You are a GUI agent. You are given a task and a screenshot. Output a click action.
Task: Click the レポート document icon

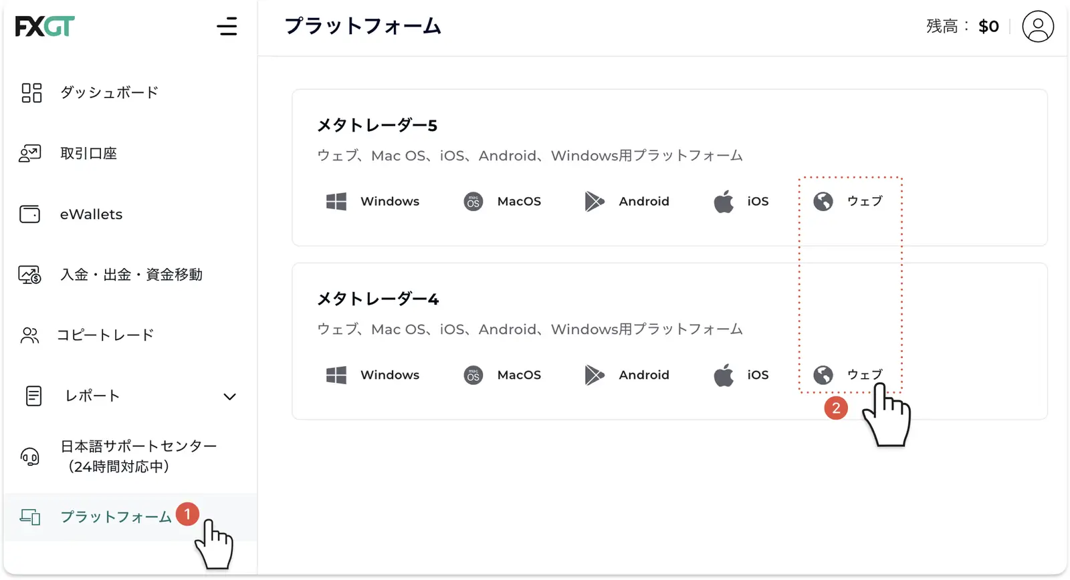(33, 396)
